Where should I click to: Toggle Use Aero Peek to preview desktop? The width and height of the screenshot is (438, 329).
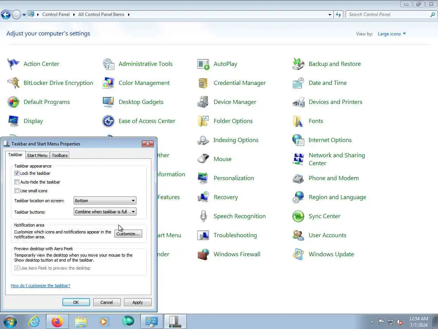pos(17,268)
